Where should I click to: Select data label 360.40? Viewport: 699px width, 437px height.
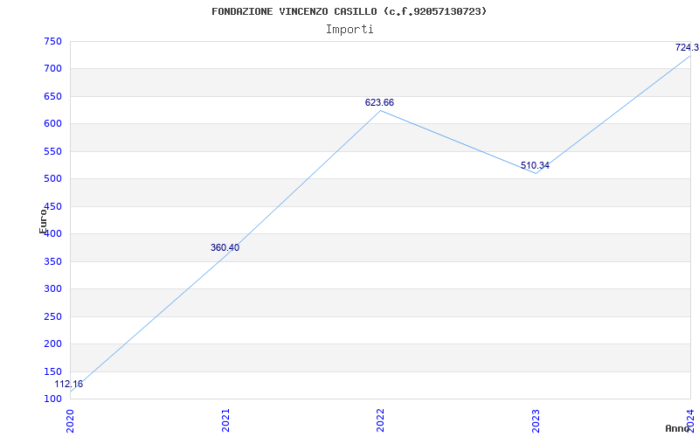[225, 247]
